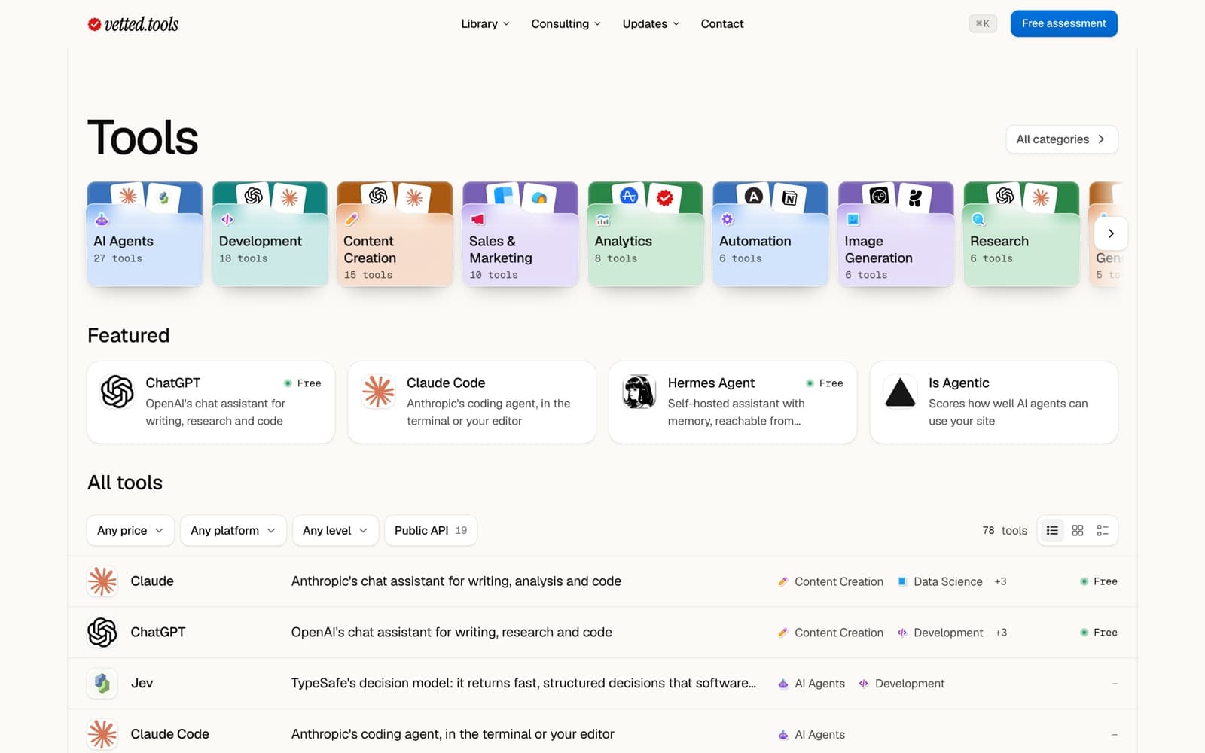Open the featured Claude Code card

point(471,402)
